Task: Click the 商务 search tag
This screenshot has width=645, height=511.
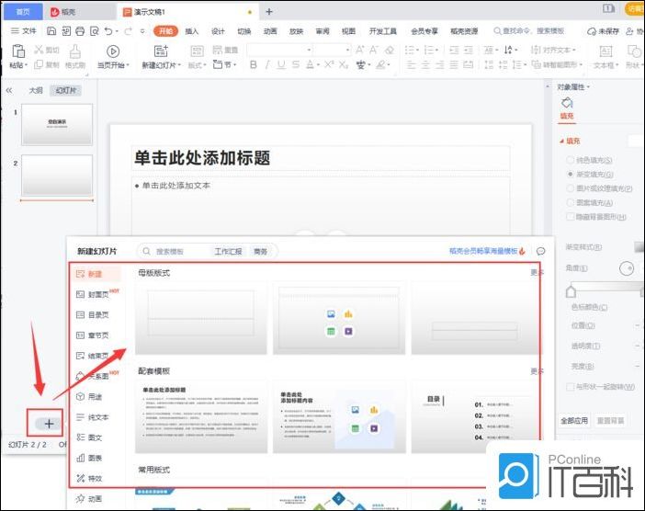Action: pyautogui.click(x=260, y=252)
